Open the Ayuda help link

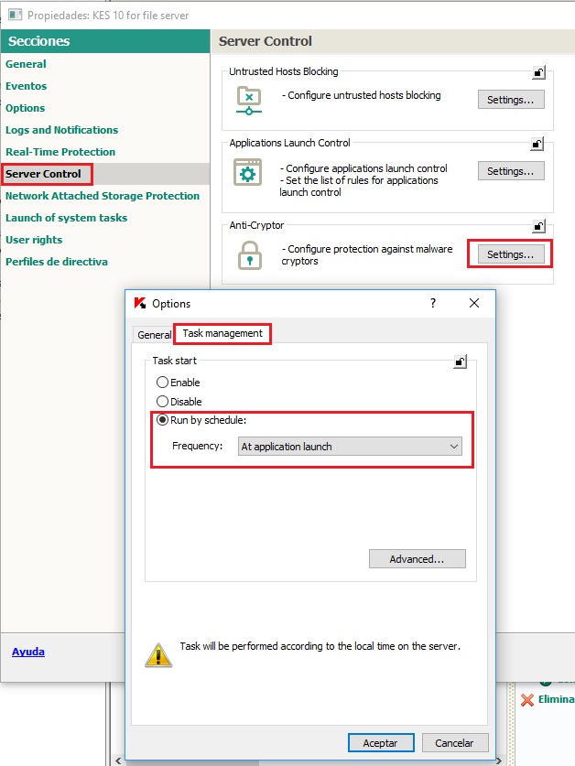click(28, 652)
